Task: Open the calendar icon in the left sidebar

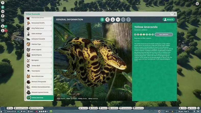Action: (x=3, y=11)
